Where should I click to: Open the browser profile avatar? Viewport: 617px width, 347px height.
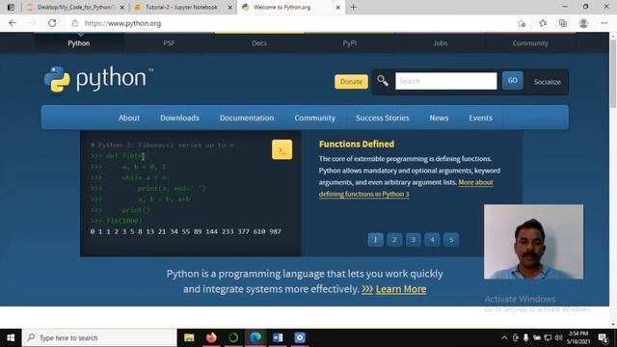(583, 23)
